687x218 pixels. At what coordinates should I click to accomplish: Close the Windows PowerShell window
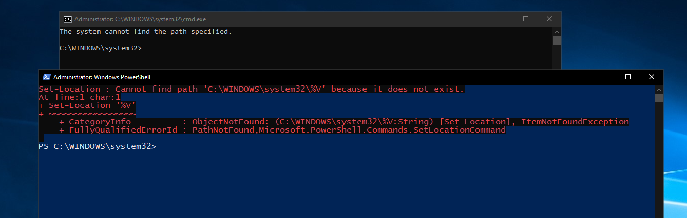[651, 77]
